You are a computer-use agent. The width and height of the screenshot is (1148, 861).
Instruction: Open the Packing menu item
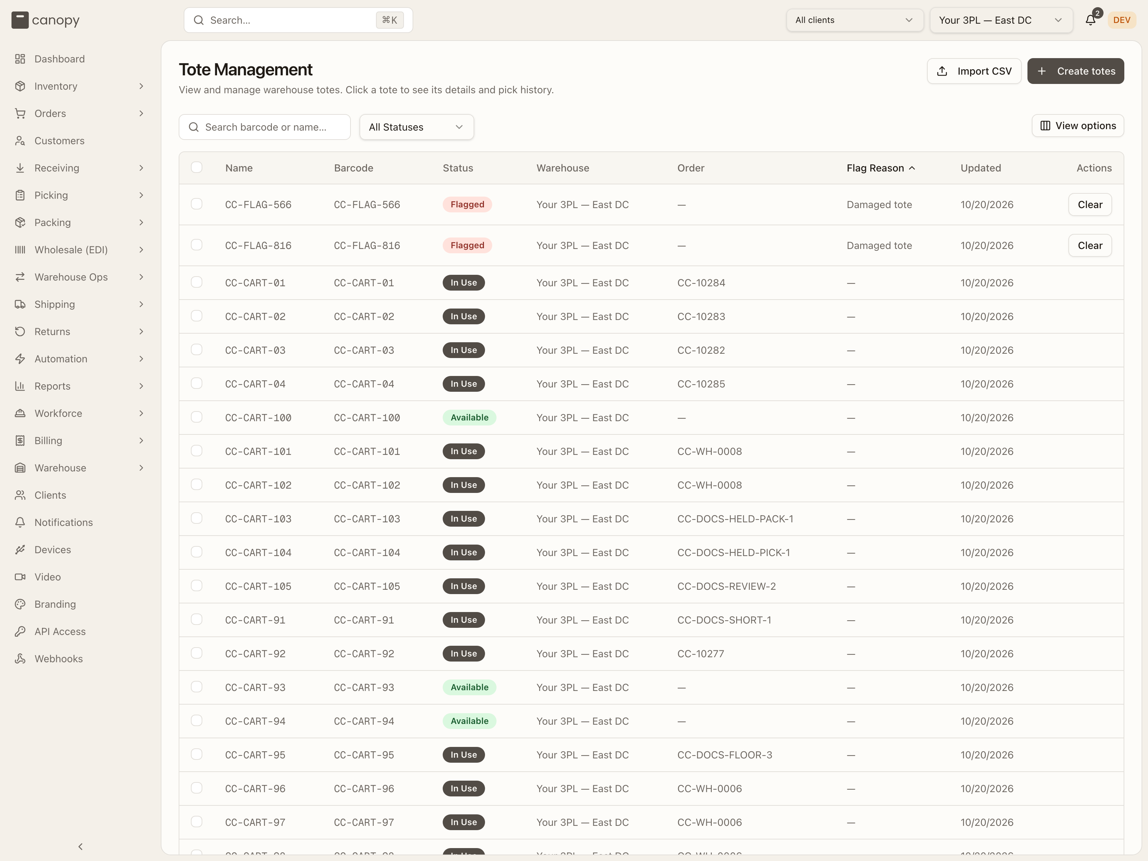pos(80,223)
